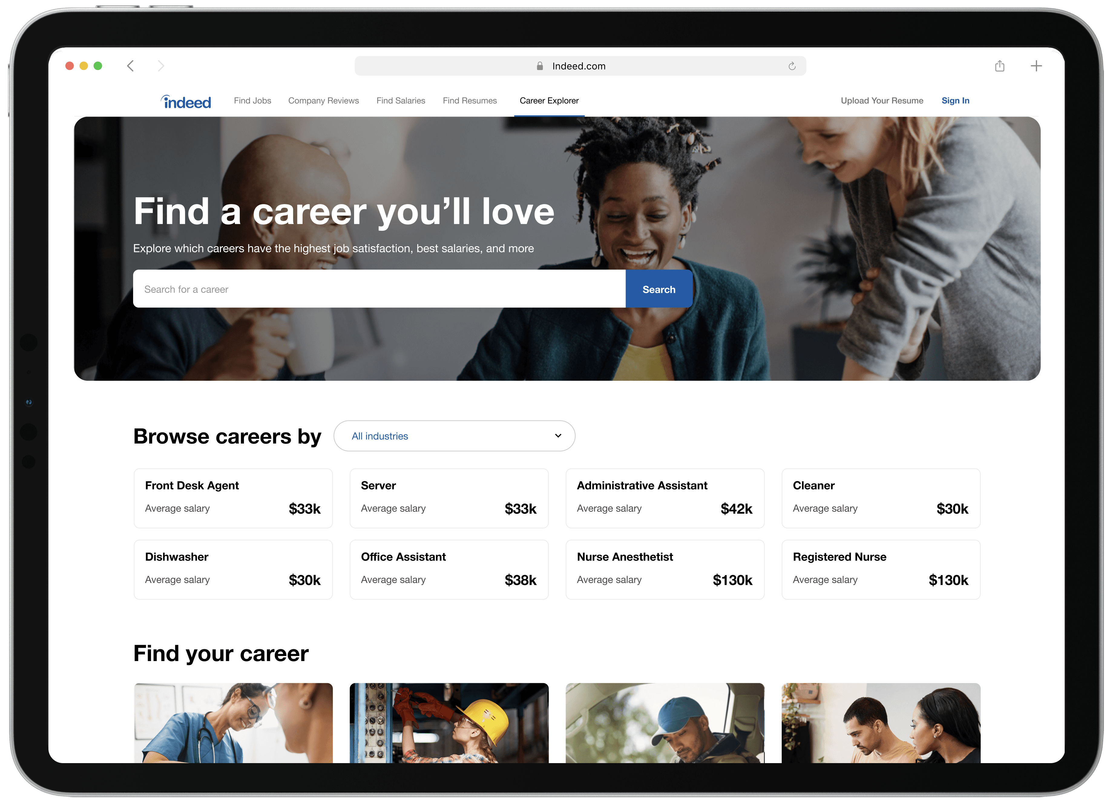Click the browser reload icon
The width and height of the screenshot is (1110, 804).
click(x=794, y=66)
